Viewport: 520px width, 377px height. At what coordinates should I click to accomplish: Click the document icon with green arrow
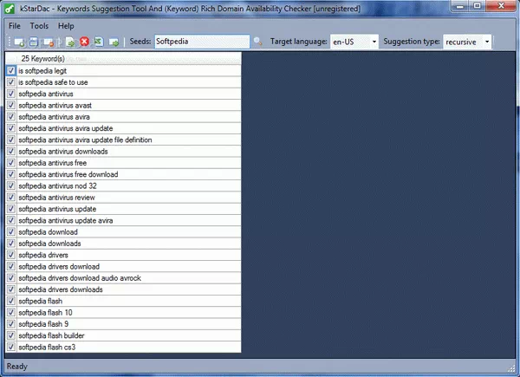(x=70, y=42)
